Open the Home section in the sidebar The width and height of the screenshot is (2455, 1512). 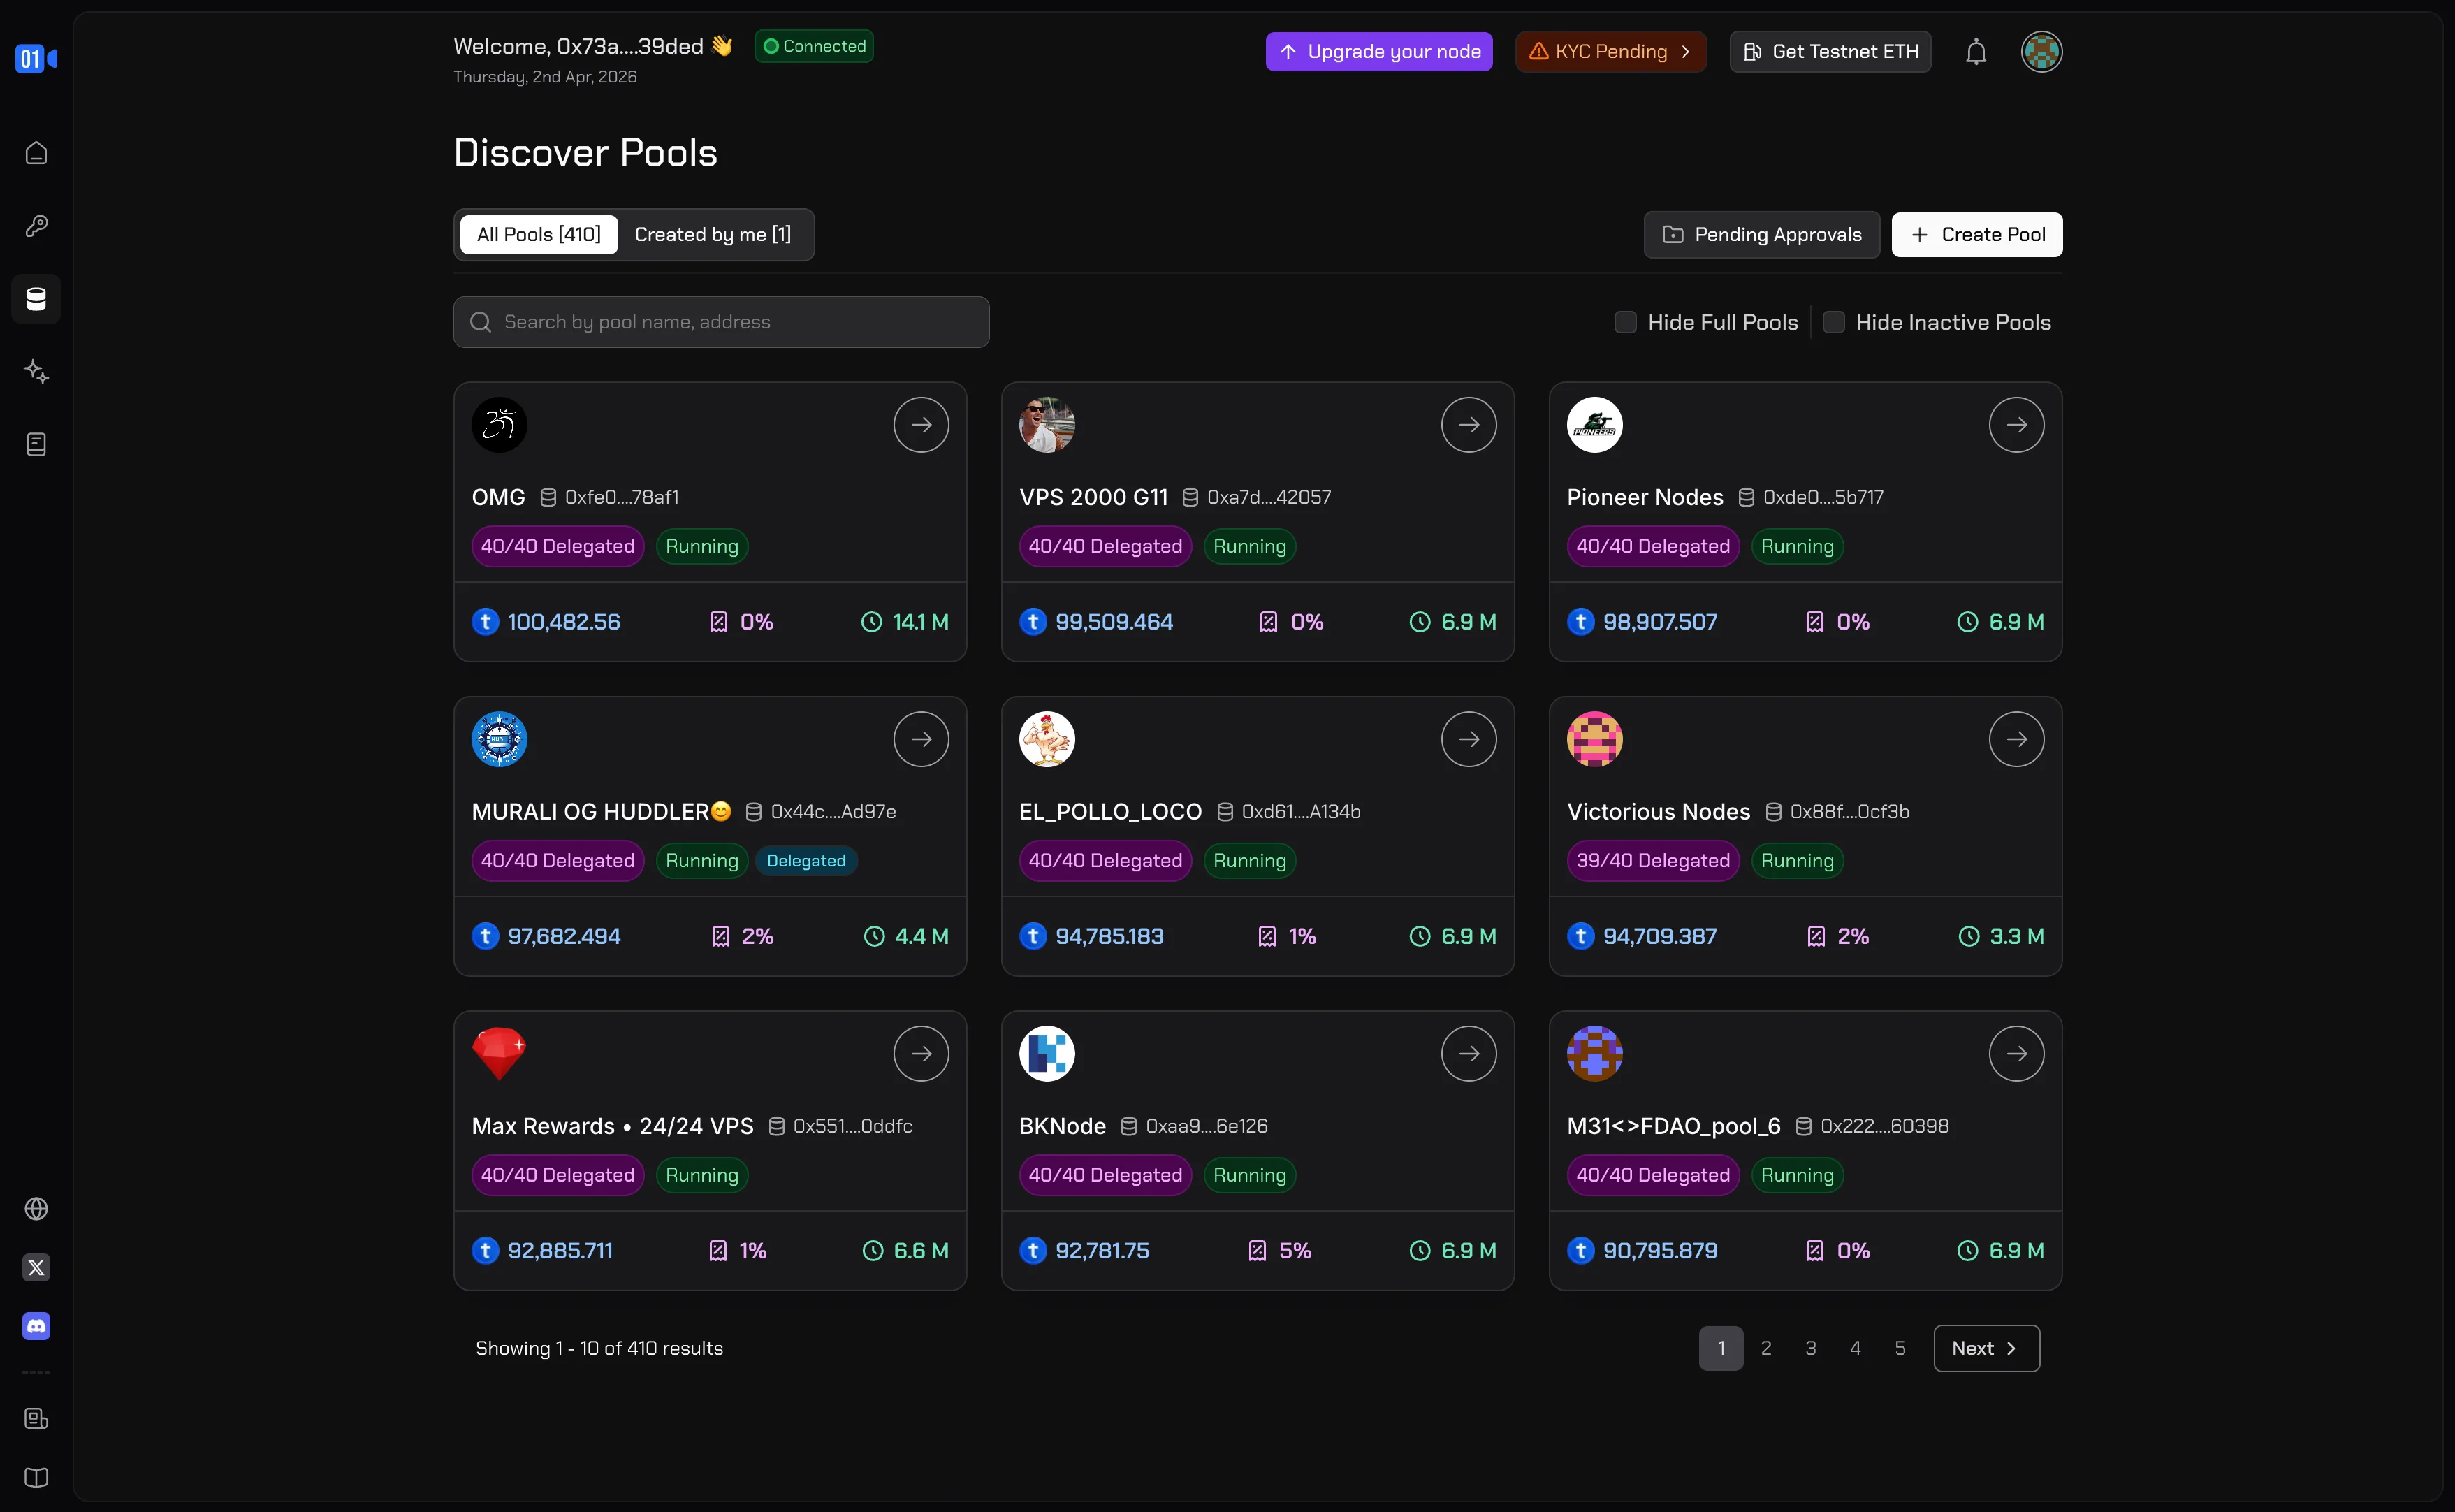tap(36, 152)
